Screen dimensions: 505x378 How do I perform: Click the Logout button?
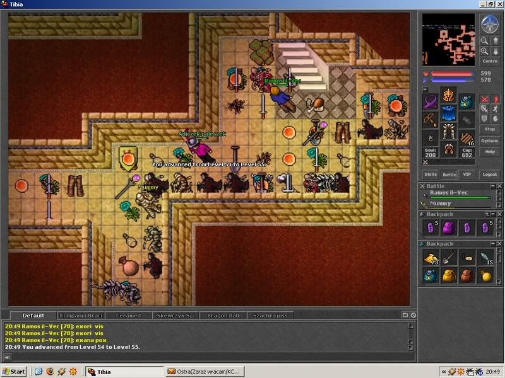490,175
